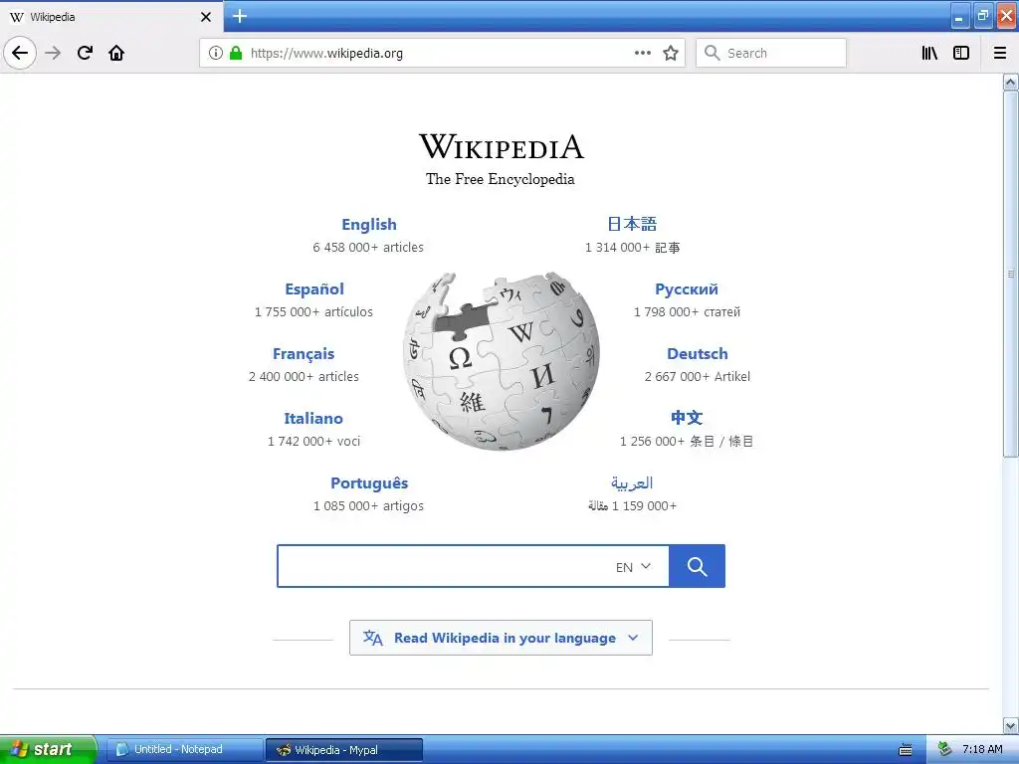Open the EN language selector dropdown
This screenshot has height=764, width=1019.
[634, 566]
